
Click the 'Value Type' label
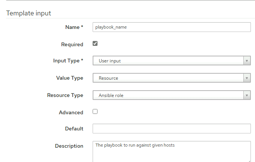coord(70,78)
